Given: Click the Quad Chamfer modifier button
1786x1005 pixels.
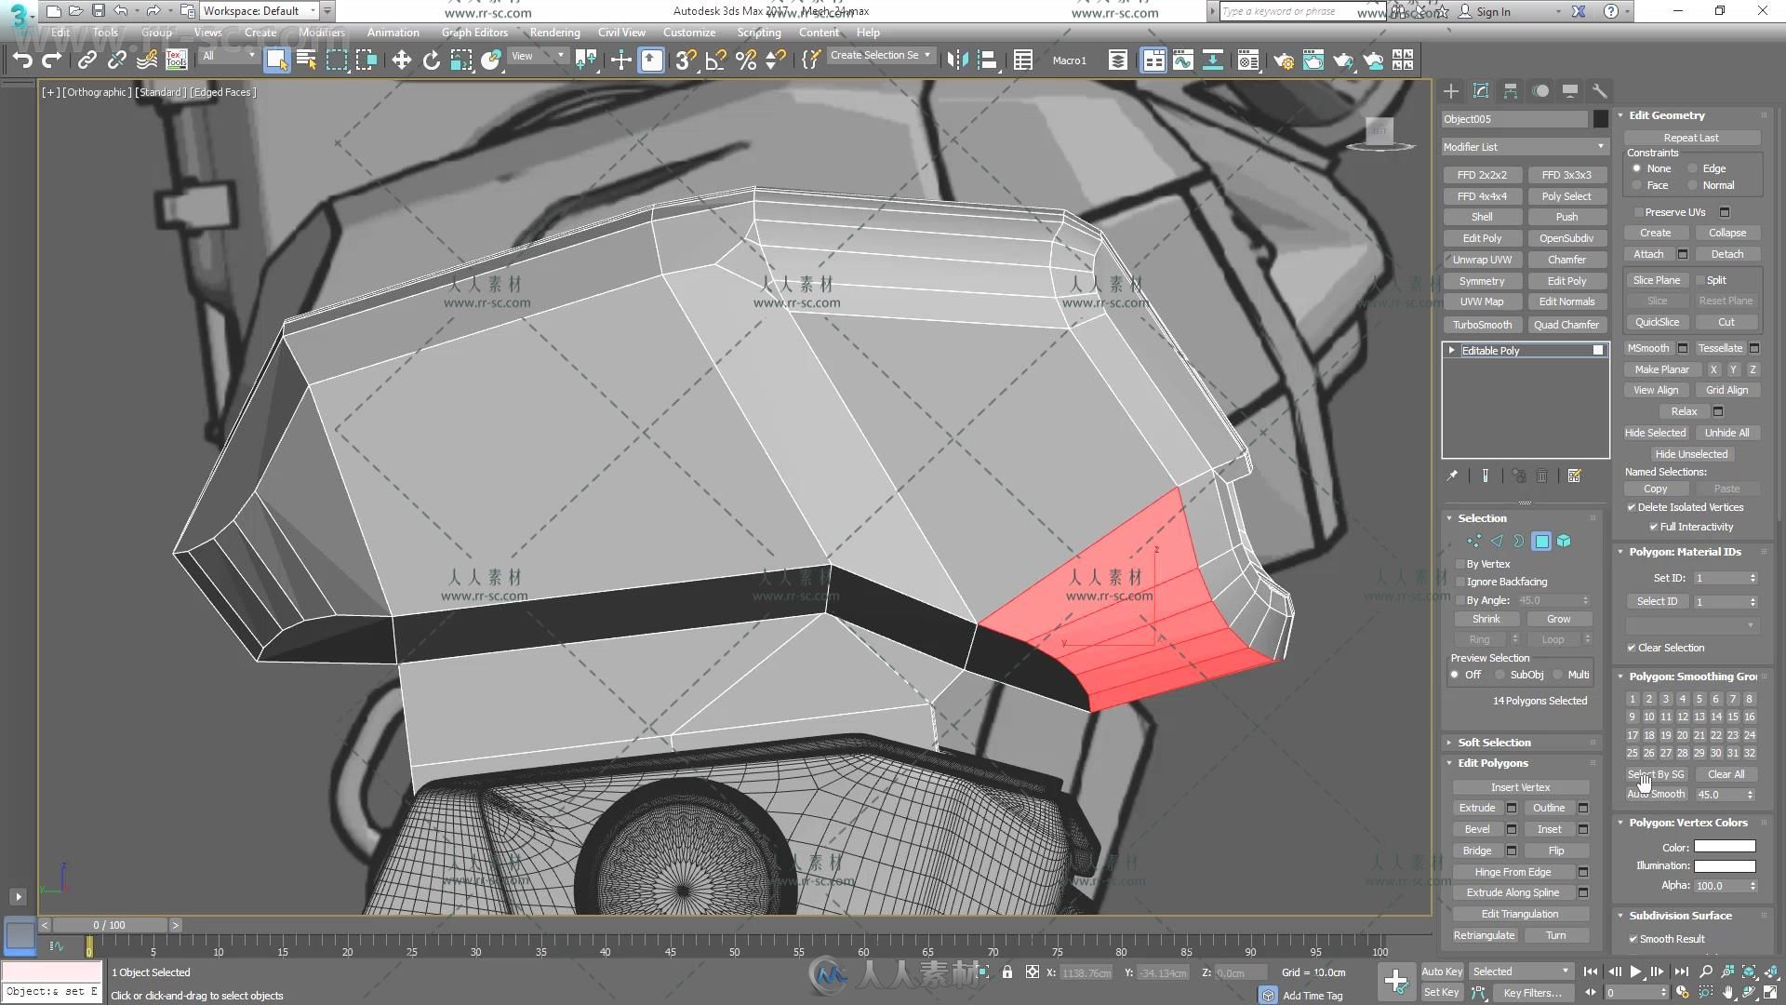Looking at the screenshot, I should click(1566, 325).
